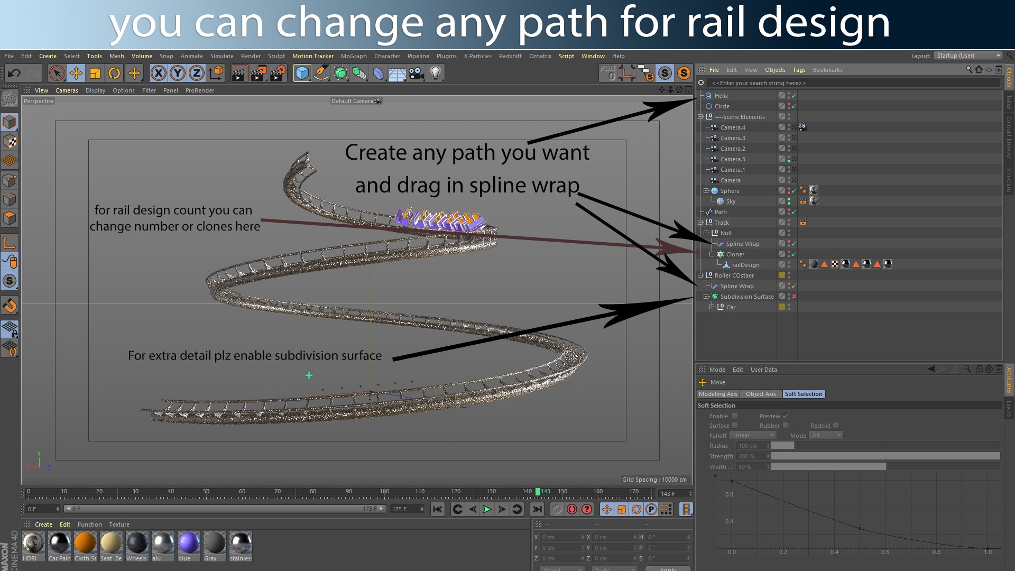Go to end of animation
This screenshot has height=571, width=1015.
pos(537,509)
